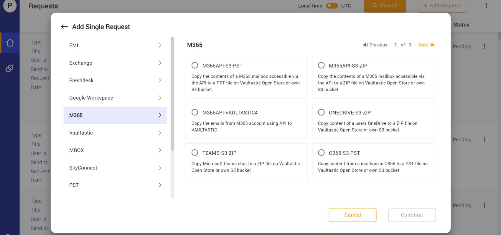Viewport: 501px width, 235px height.
Task: Choose the ONEDRIVE-S3-ZIP radio button
Action: [321, 112]
